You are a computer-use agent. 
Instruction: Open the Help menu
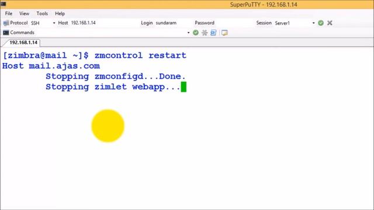(x=60, y=13)
